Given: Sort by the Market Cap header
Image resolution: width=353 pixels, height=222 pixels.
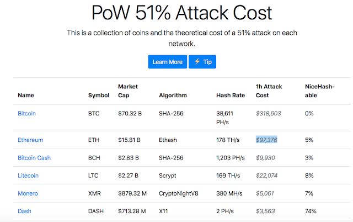Looking at the screenshot, I should click(127, 91).
